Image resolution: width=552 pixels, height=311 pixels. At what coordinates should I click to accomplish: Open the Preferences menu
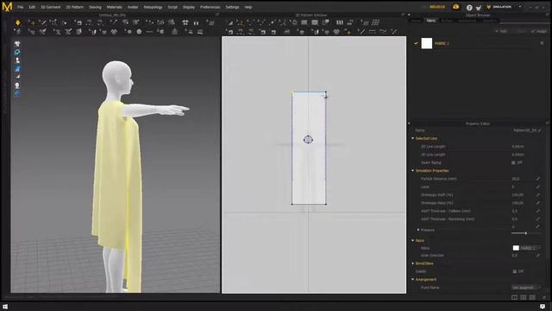210,7
